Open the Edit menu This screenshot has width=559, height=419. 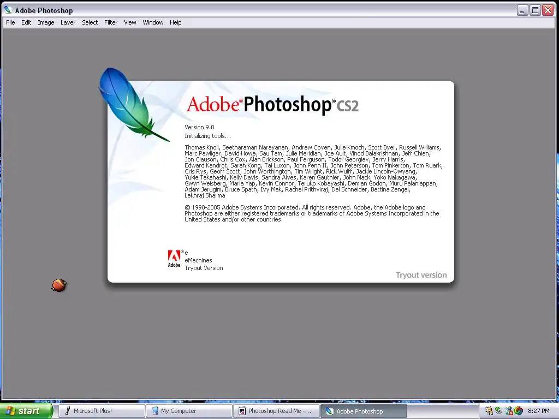pyautogui.click(x=26, y=22)
